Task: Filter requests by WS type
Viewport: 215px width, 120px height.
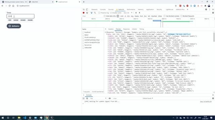Action: click(x=149, y=16)
